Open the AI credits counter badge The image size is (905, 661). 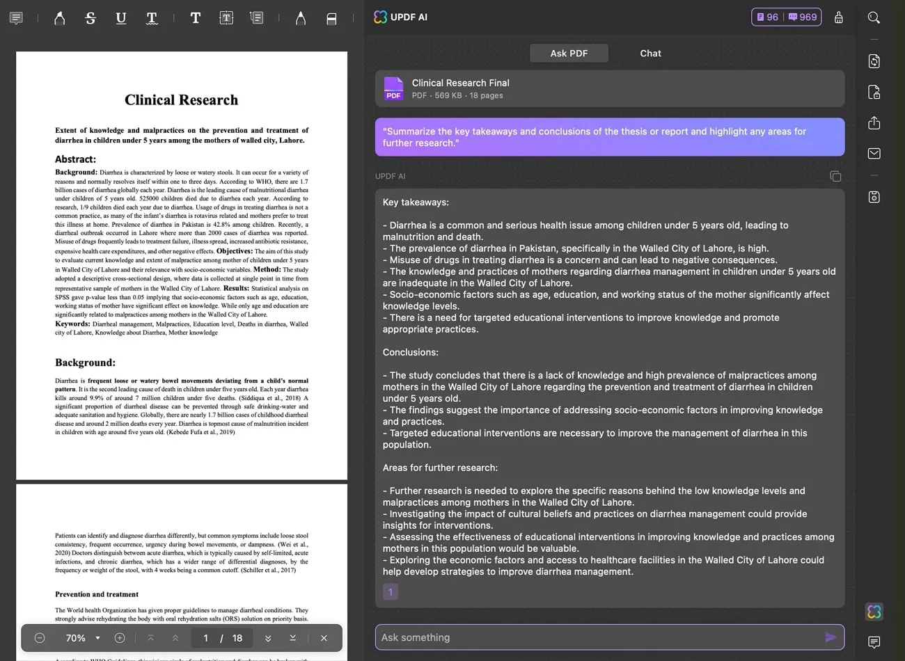coord(787,17)
